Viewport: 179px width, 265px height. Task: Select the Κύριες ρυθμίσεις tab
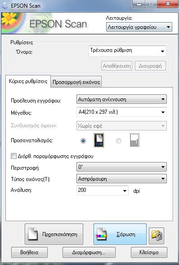28,81
